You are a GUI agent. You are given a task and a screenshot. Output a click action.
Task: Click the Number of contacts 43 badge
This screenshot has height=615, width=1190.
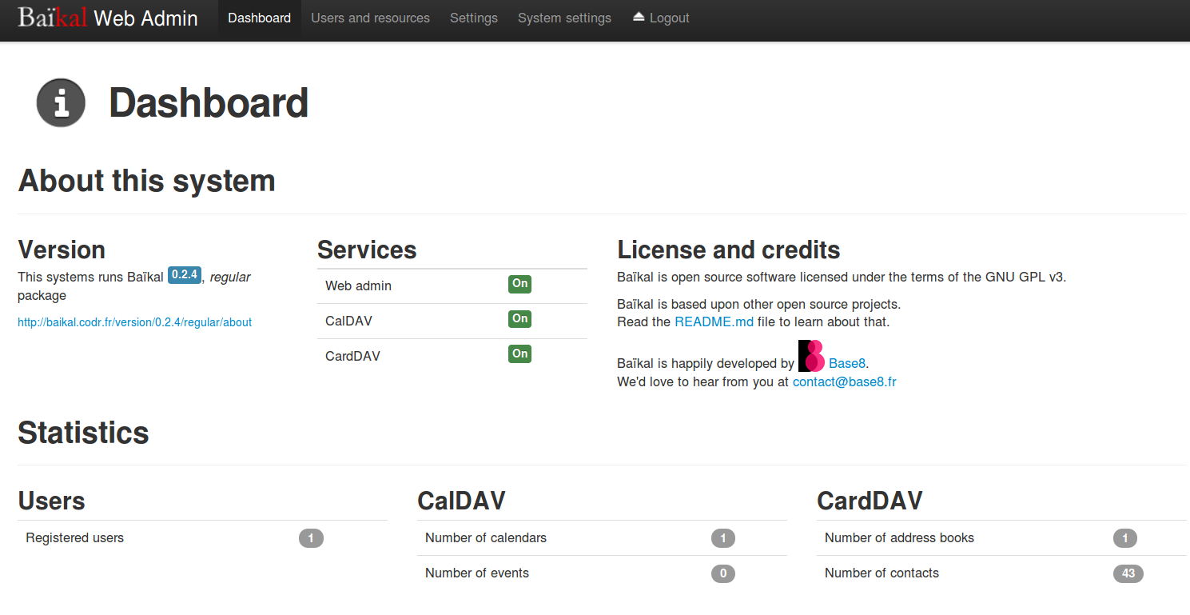[x=1128, y=573]
